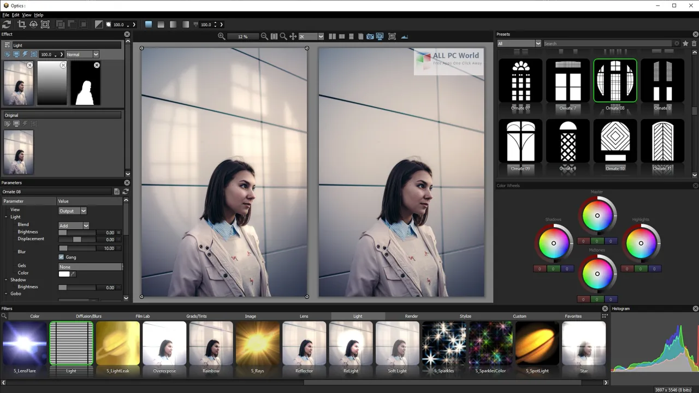Toggle the first layer option icon in the Effect row

(x=8, y=55)
